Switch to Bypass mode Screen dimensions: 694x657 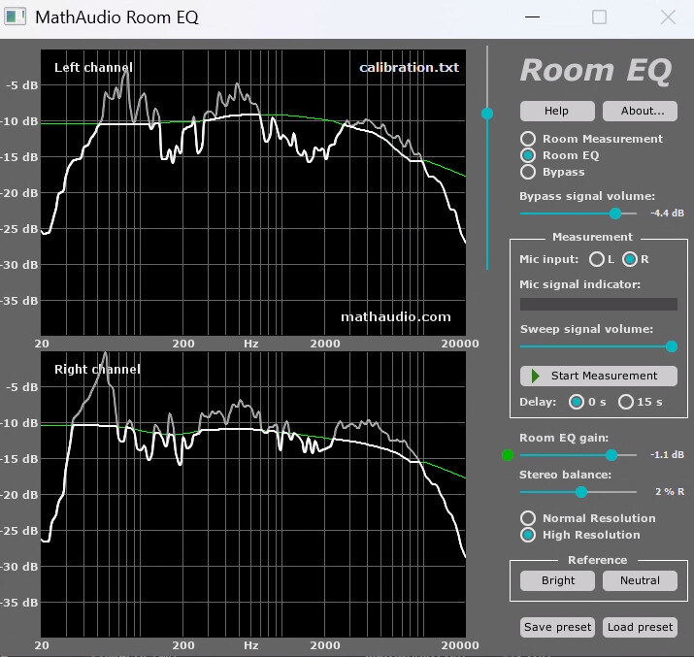coord(528,172)
